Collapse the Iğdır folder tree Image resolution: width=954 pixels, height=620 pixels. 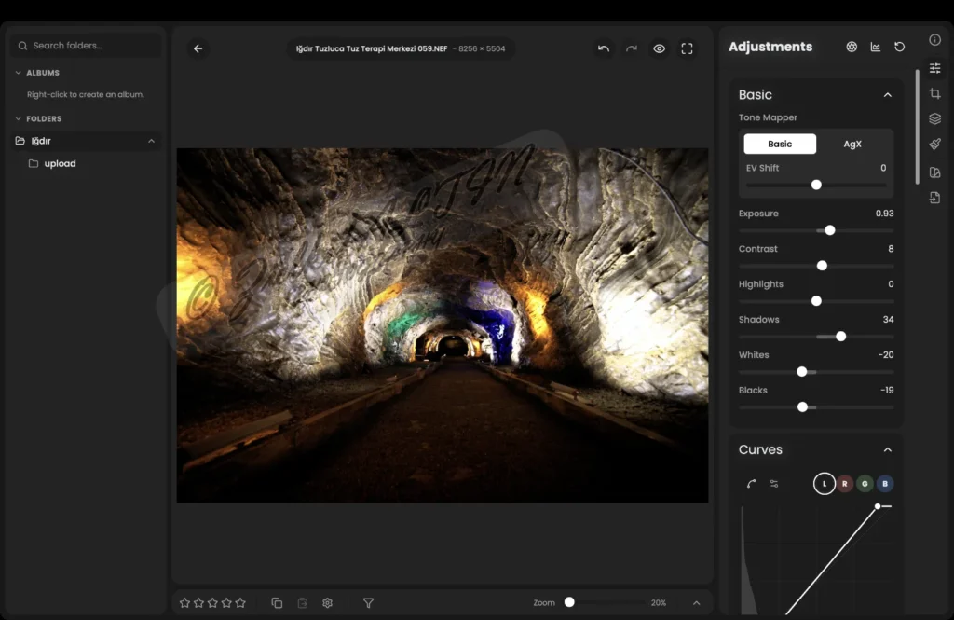152,141
